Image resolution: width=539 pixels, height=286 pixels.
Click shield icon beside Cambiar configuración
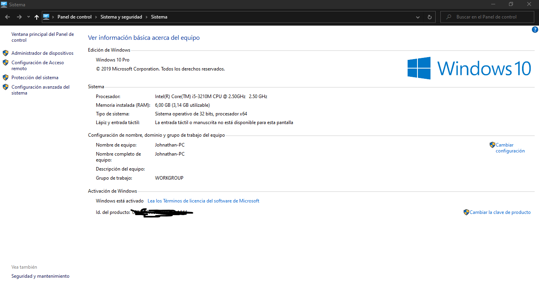(x=492, y=145)
